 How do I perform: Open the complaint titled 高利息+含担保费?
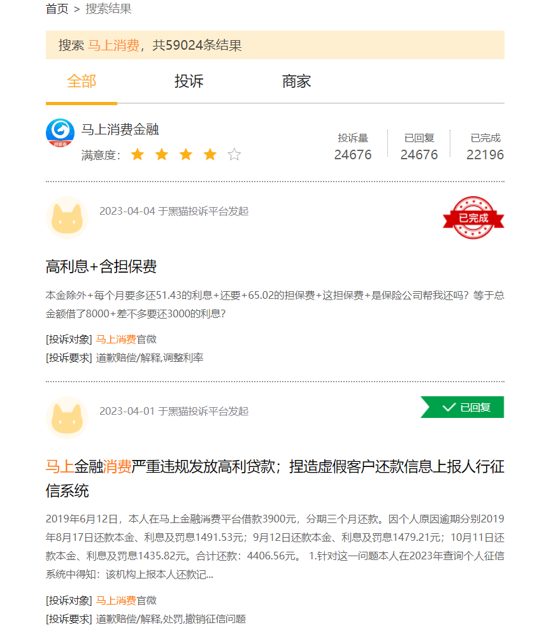coord(101,266)
